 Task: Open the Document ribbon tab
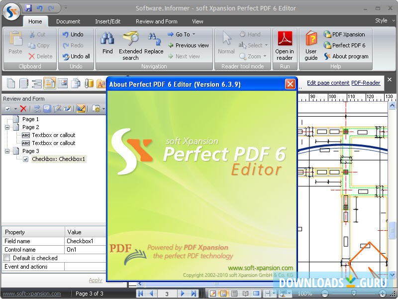tap(69, 21)
